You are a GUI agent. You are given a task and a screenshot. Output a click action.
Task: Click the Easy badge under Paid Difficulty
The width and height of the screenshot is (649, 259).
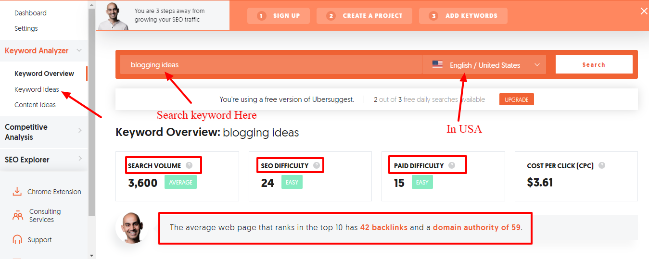(422, 182)
